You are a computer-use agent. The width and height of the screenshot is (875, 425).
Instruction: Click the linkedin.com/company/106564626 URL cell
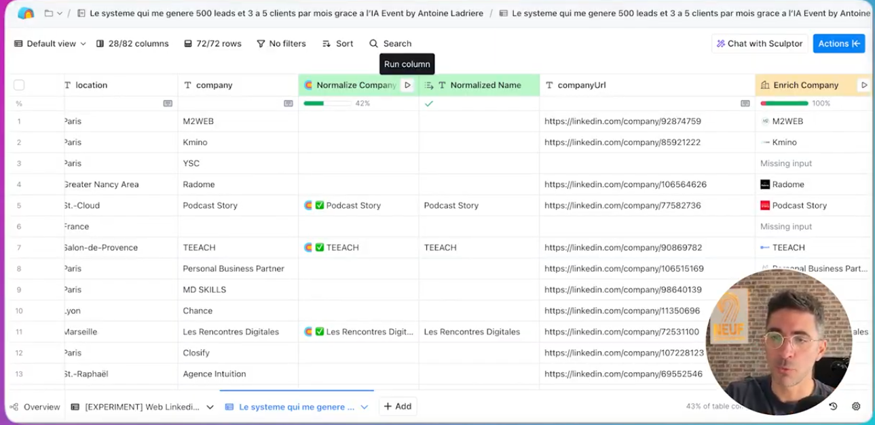[648, 184]
